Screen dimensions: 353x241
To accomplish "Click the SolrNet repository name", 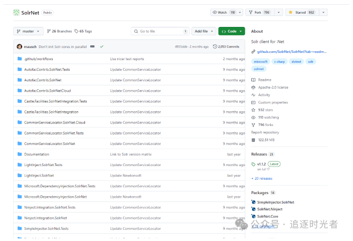I will click(x=30, y=13).
